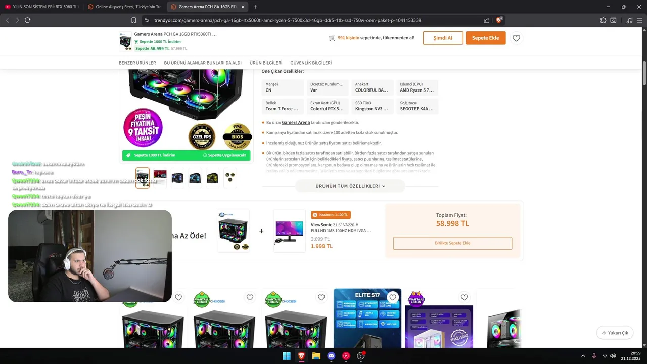The image size is (647, 364).
Task: Click the Şimdi Al button
Action: coord(443,38)
